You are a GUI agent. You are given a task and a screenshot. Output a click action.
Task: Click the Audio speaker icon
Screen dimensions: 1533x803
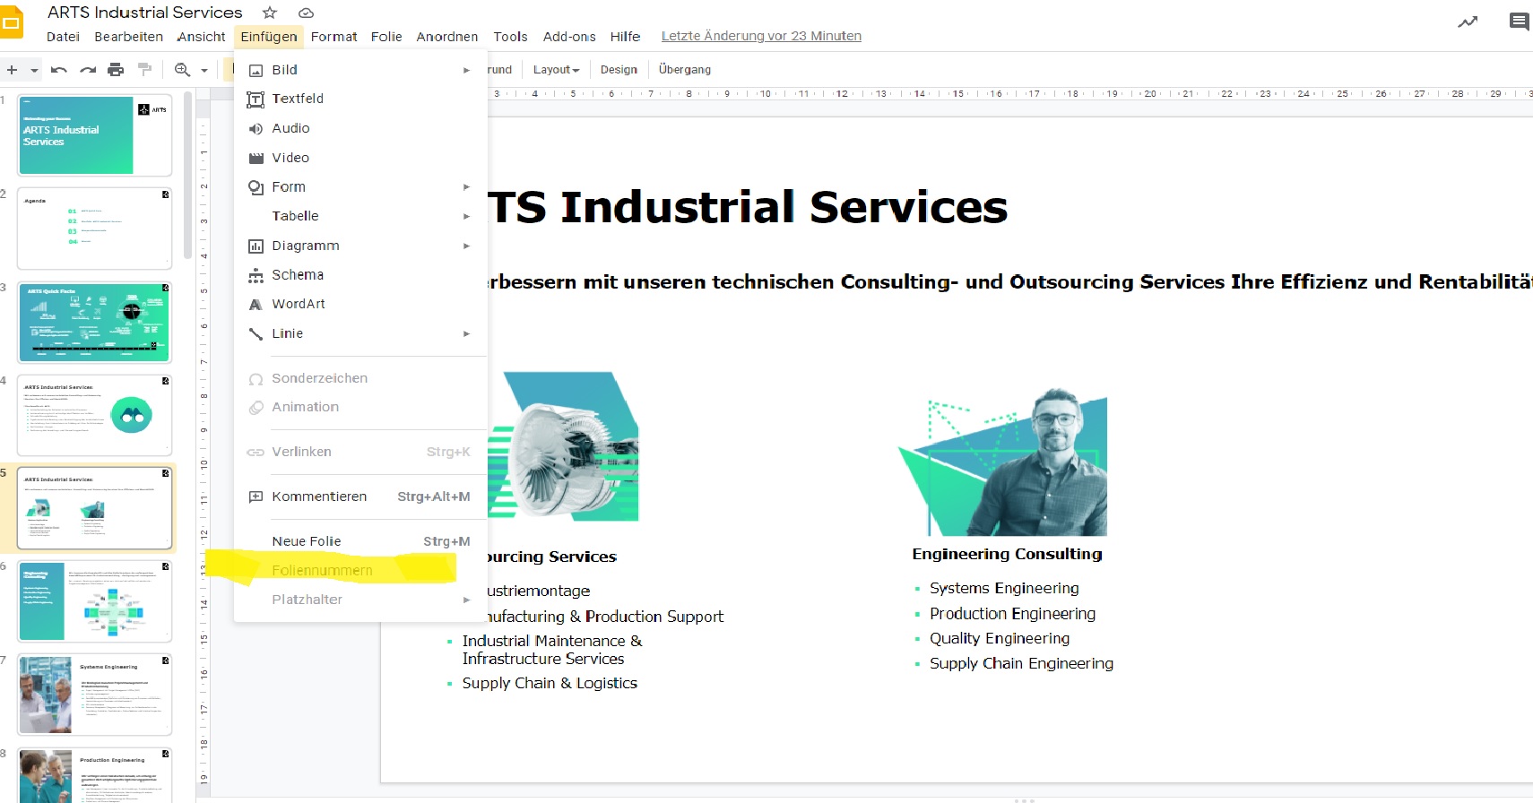pos(255,129)
